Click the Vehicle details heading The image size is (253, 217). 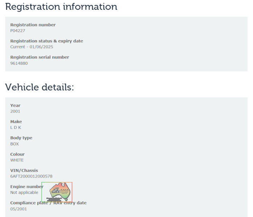(39, 87)
